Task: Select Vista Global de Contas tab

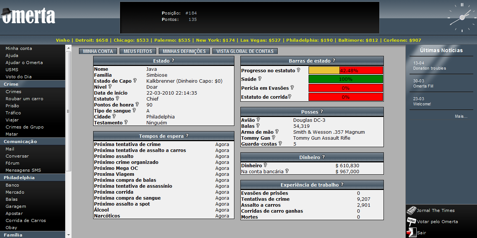Action: pos(245,51)
